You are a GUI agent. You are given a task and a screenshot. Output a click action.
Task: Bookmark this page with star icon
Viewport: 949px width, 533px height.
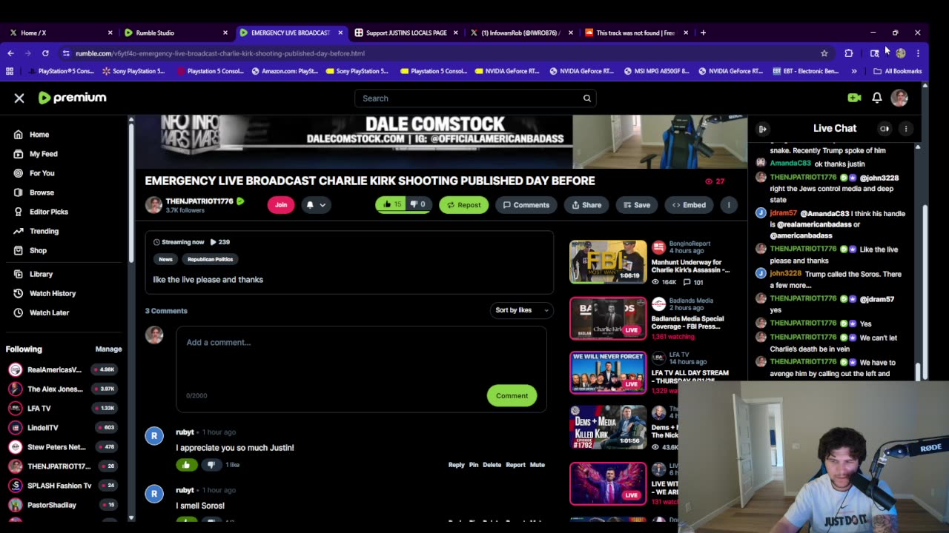(x=824, y=53)
